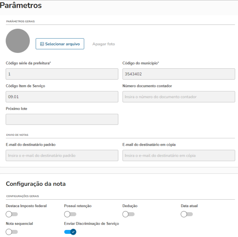Image resolution: width=238 pixels, height=237 pixels.
Task: Click the Próximo lote input box
Action: [62, 119]
